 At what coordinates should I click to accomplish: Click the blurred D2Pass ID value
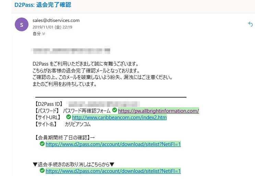coord(103,103)
